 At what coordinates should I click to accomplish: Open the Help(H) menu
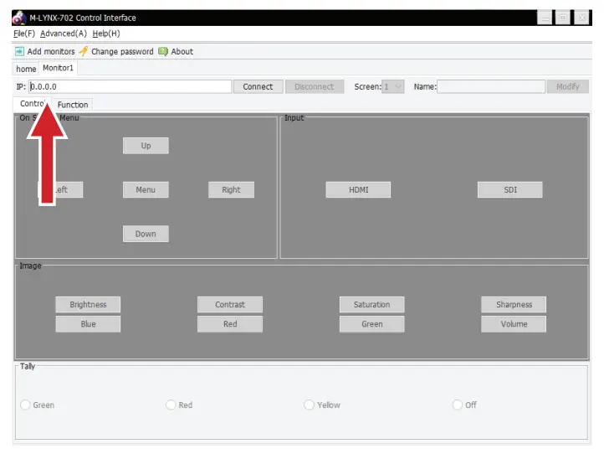[106, 34]
